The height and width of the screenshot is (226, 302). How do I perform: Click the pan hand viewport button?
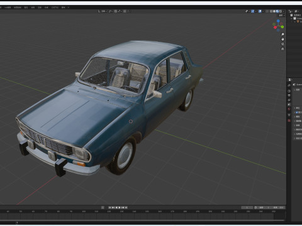point(282,39)
